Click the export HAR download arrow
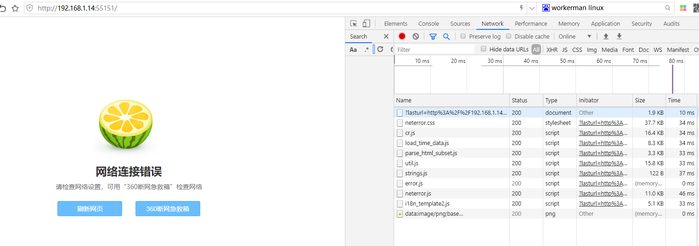 point(619,36)
